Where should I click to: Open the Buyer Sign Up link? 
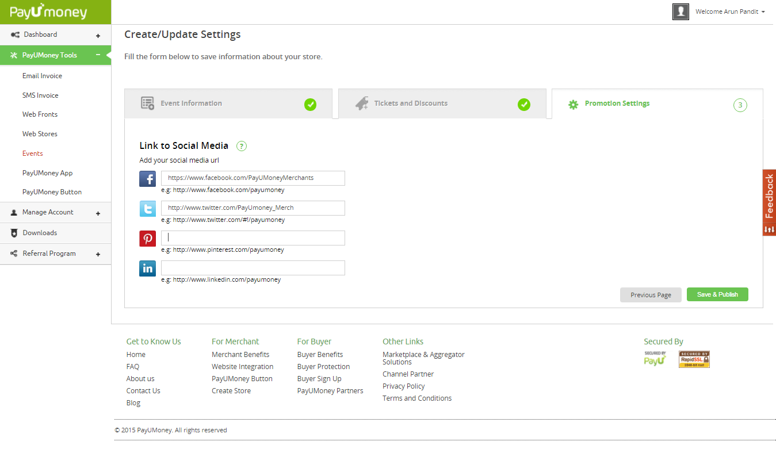[319, 379]
